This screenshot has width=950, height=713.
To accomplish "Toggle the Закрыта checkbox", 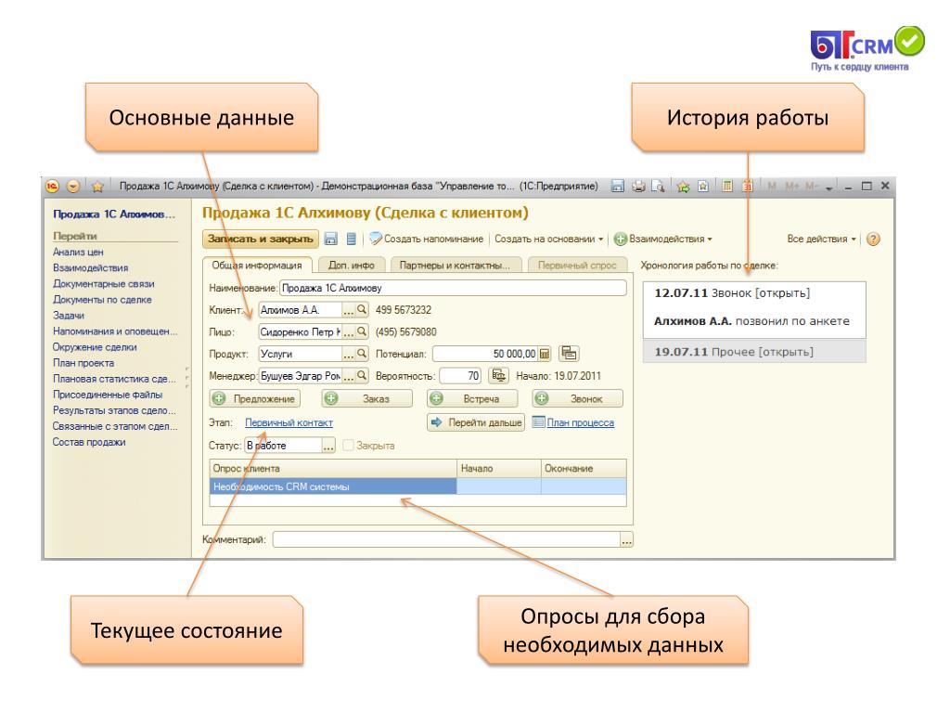I will pyautogui.click(x=348, y=445).
